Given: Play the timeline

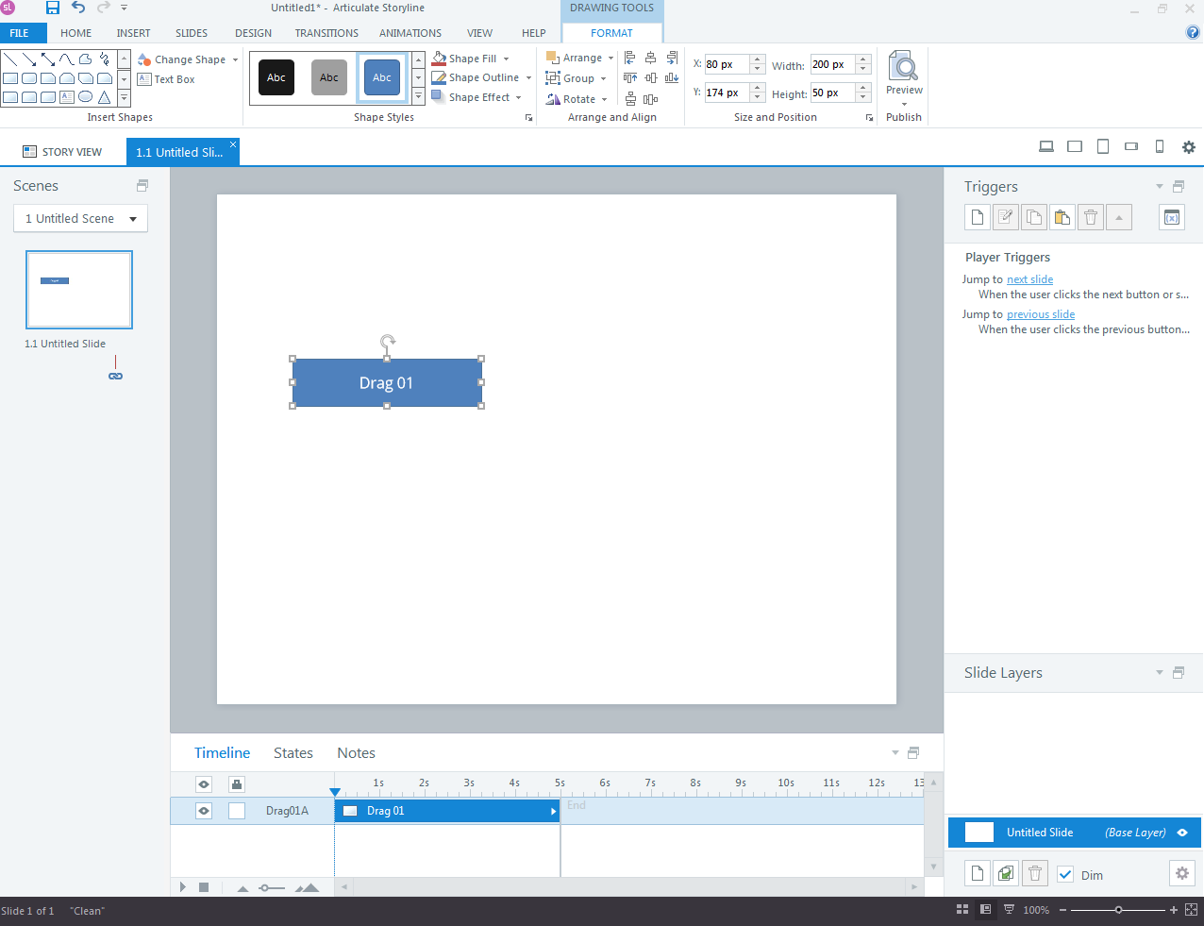Looking at the screenshot, I should point(183,887).
